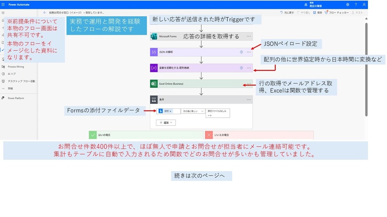
Task: Expand the 追加 add-row dropdown
Action: pos(166,122)
